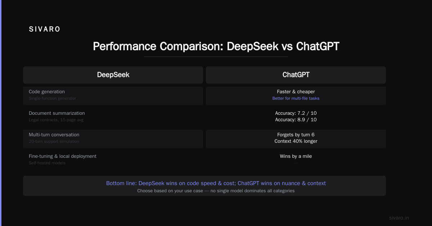This screenshot has height=226, width=432.
Task: Click 'Accuracy: 8.9 / 10' value
Action: pos(296,120)
